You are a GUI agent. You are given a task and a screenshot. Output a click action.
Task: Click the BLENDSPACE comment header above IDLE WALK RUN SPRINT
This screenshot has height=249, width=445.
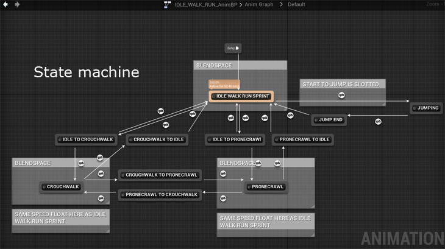pos(240,65)
